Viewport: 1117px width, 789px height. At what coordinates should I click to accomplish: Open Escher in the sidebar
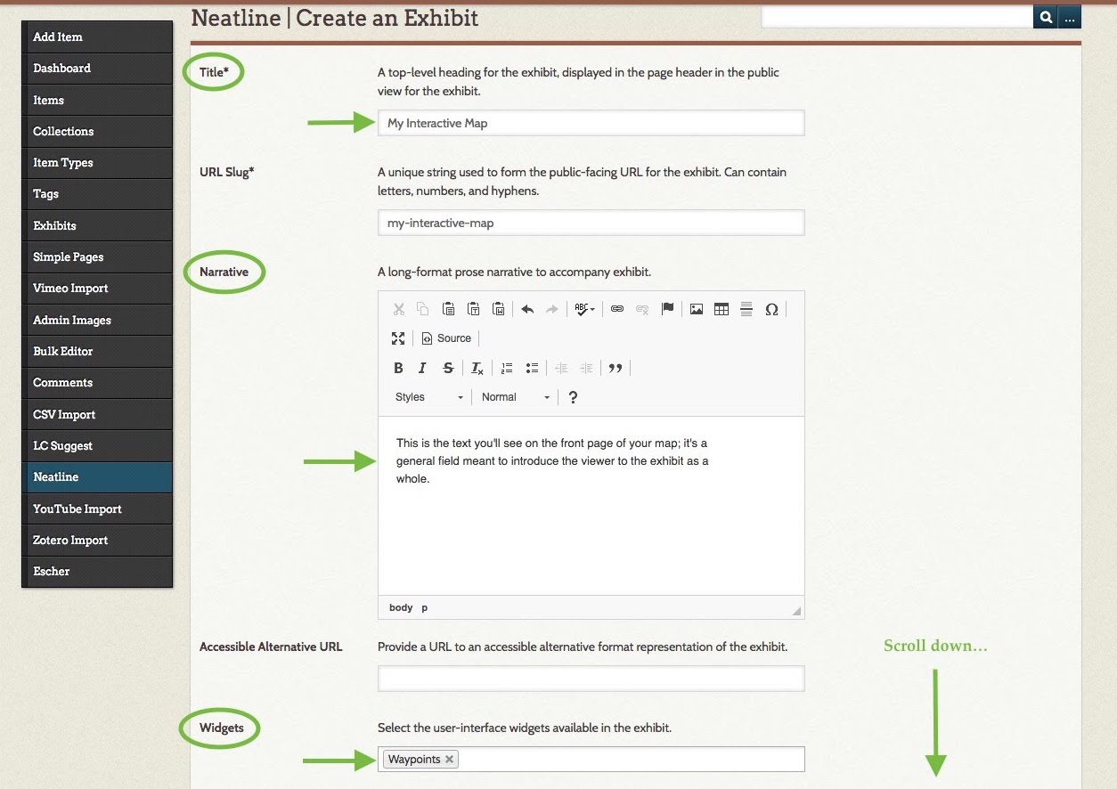pyautogui.click(x=97, y=572)
